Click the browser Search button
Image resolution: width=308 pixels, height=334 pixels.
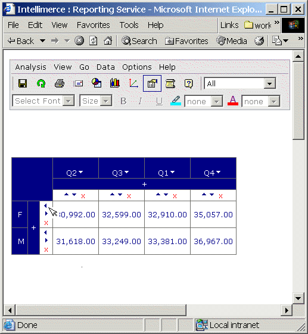point(139,41)
